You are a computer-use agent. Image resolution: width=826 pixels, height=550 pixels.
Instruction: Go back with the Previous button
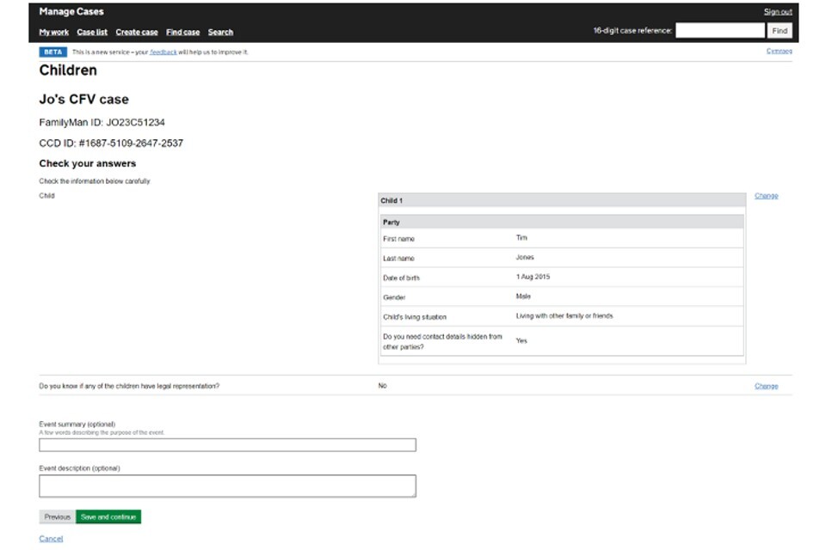click(x=57, y=517)
